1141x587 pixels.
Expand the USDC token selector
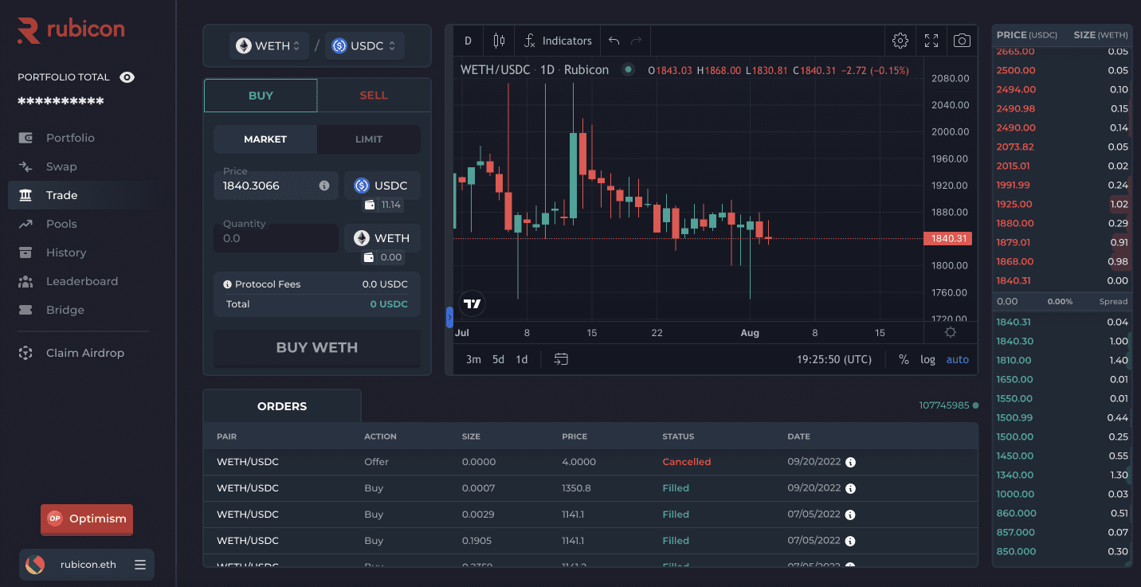[x=365, y=46]
